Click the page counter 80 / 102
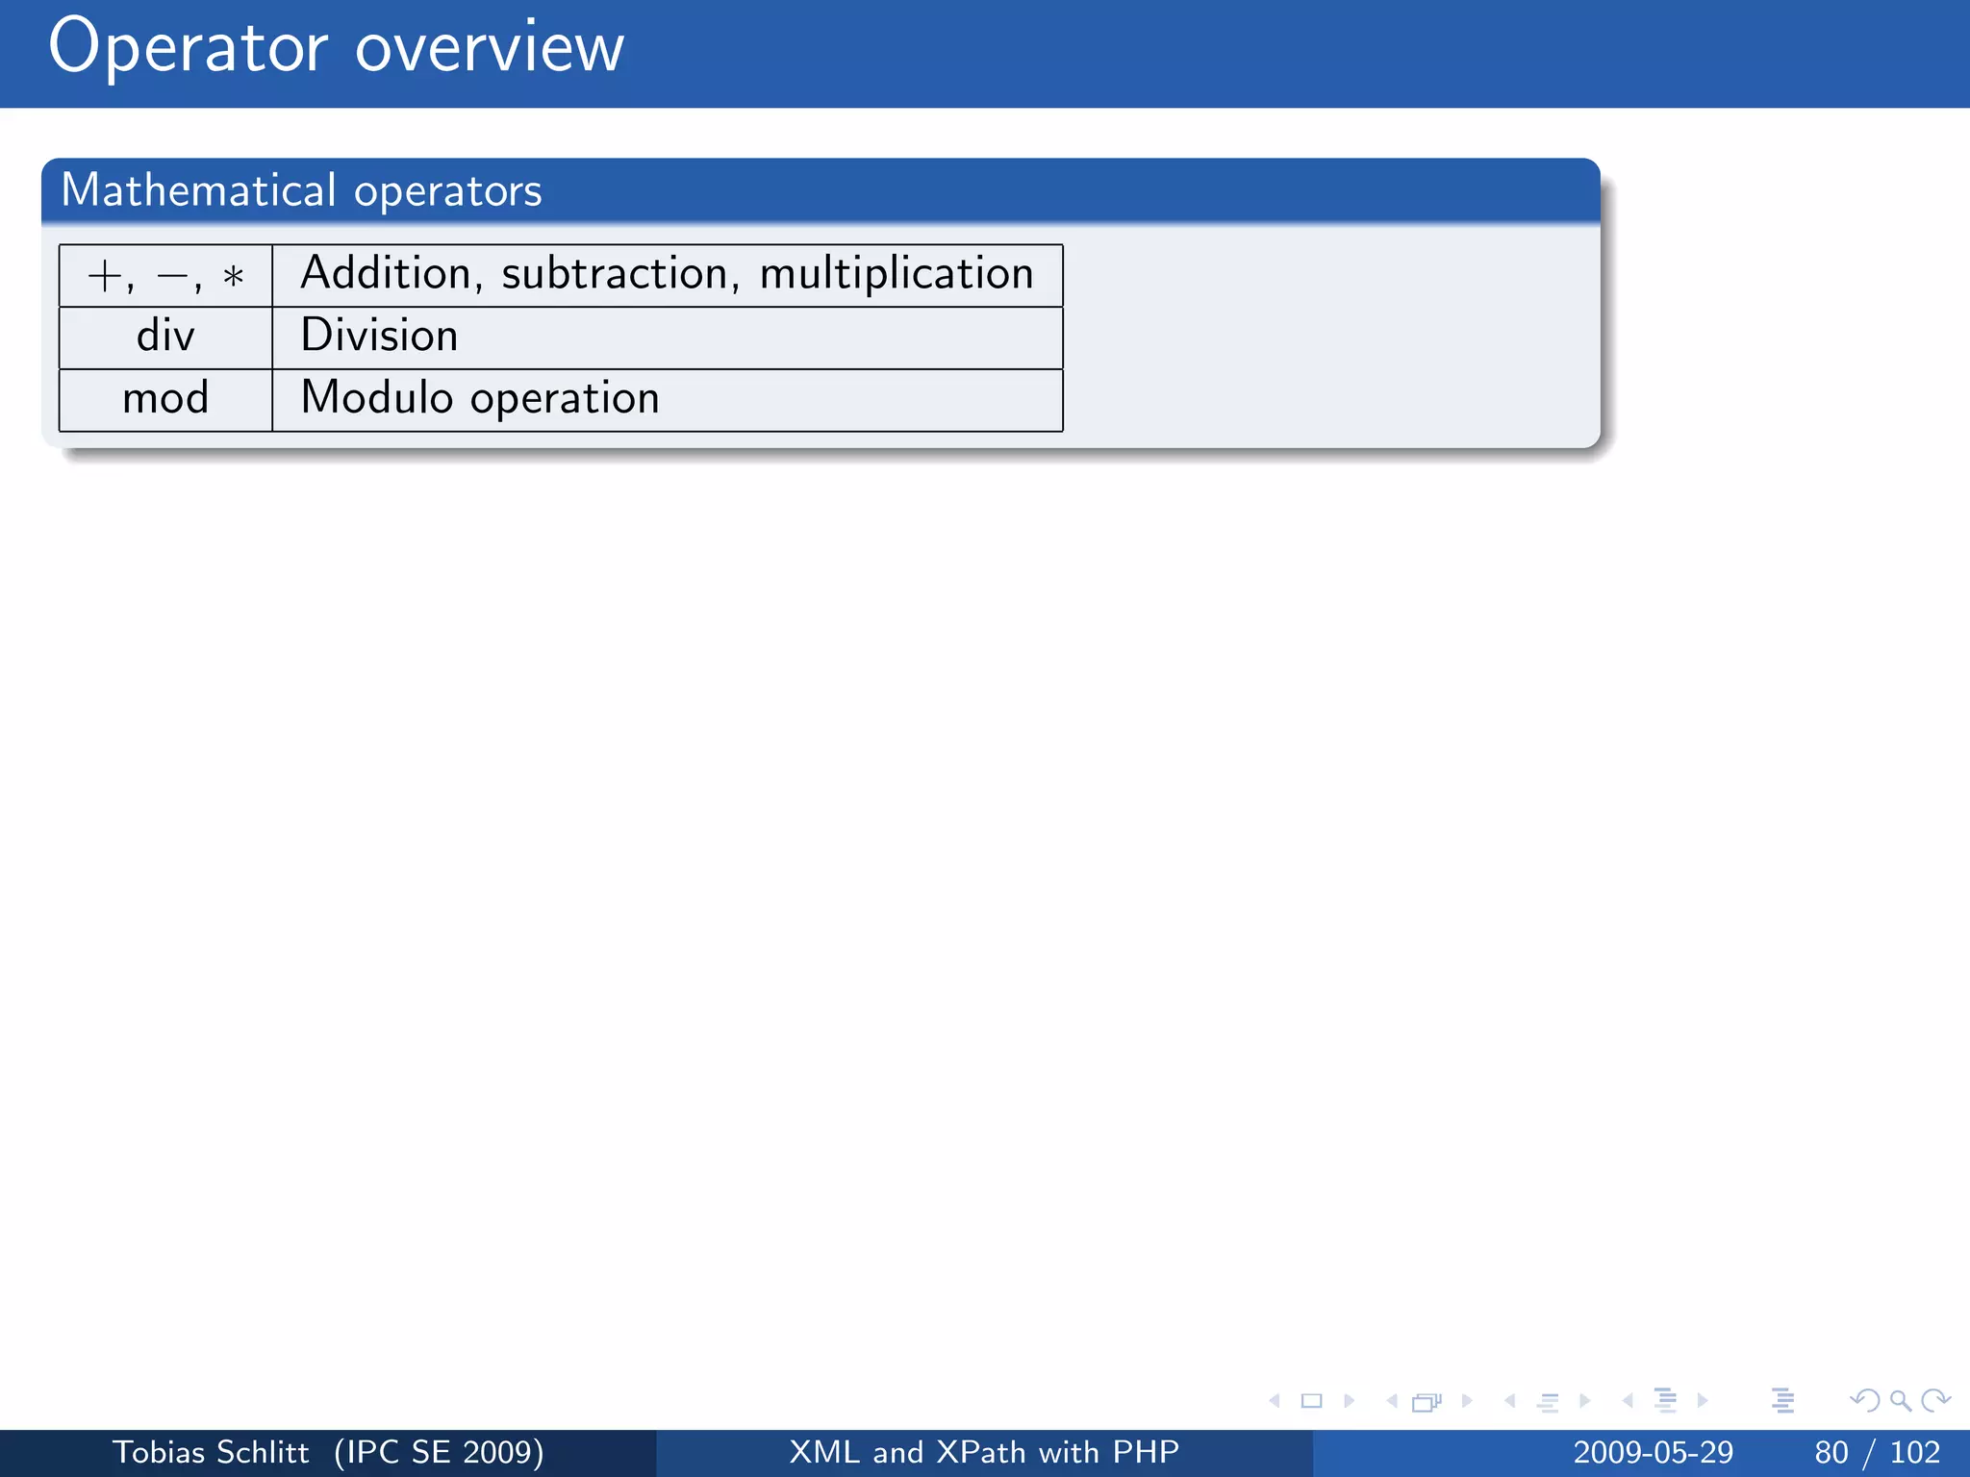1970x1477 pixels. [x=1877, y=1452]
